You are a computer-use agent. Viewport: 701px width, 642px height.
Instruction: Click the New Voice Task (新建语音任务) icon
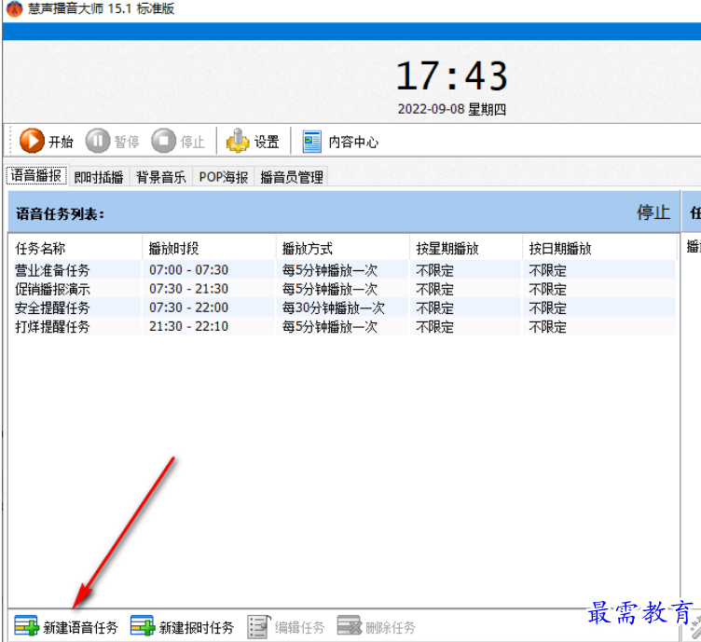[26, 625]
